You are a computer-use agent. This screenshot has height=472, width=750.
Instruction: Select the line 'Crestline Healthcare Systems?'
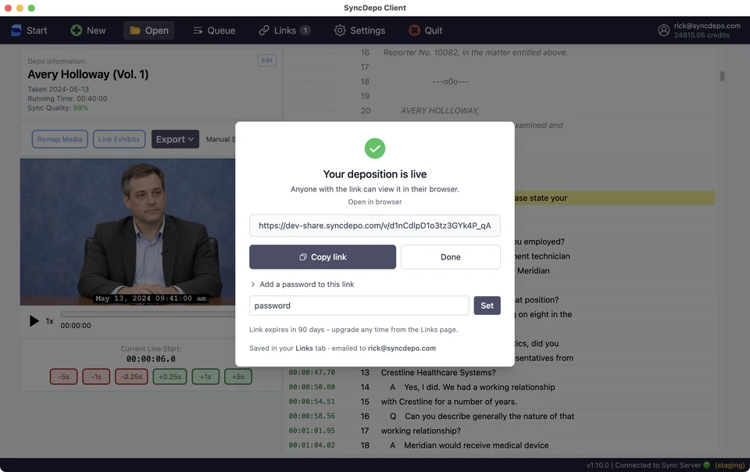tap(438, 373)
